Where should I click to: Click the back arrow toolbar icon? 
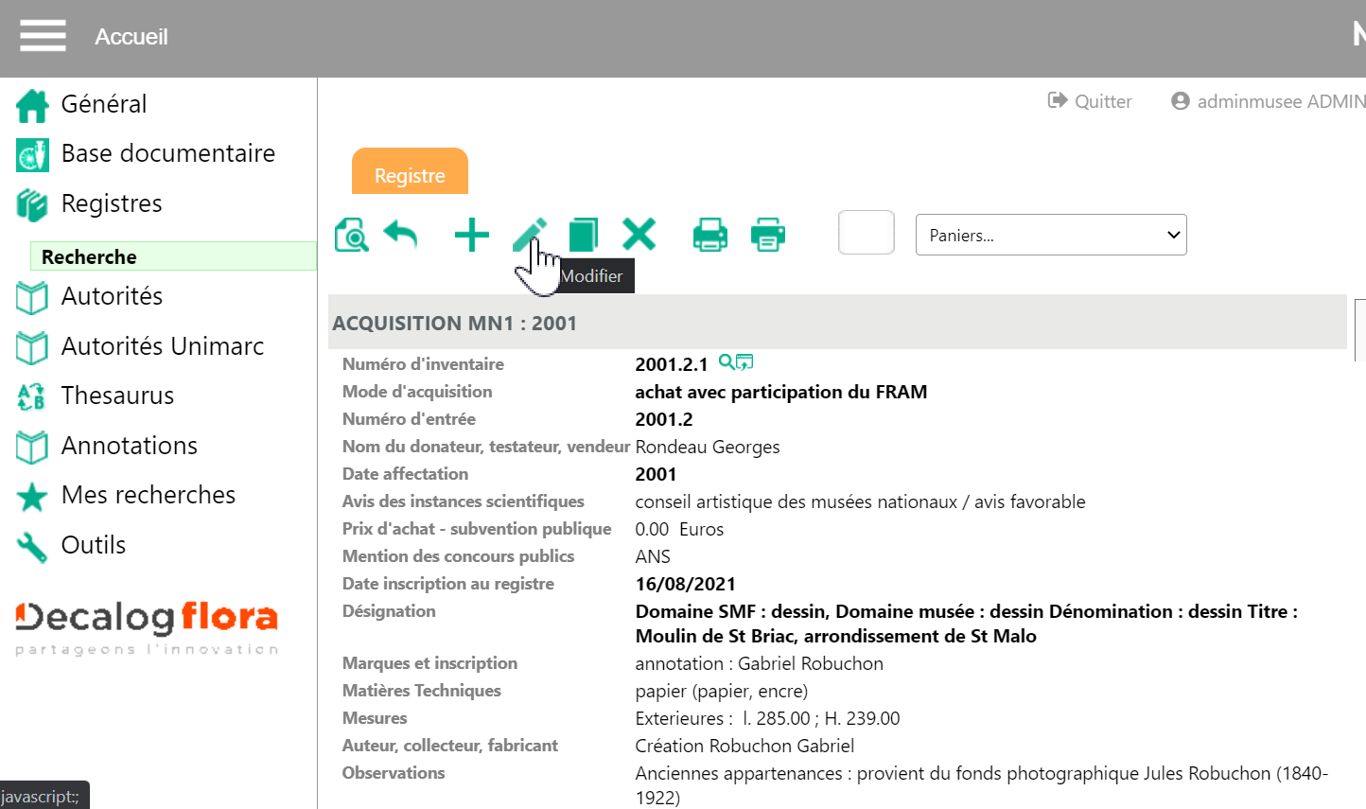point(401,234)
